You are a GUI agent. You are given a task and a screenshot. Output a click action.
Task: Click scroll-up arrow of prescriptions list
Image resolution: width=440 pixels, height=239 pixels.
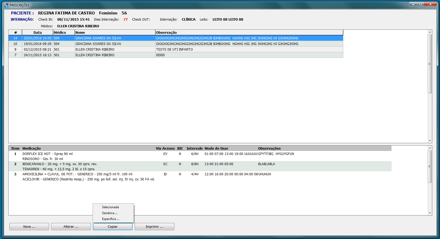coord(430,32)
